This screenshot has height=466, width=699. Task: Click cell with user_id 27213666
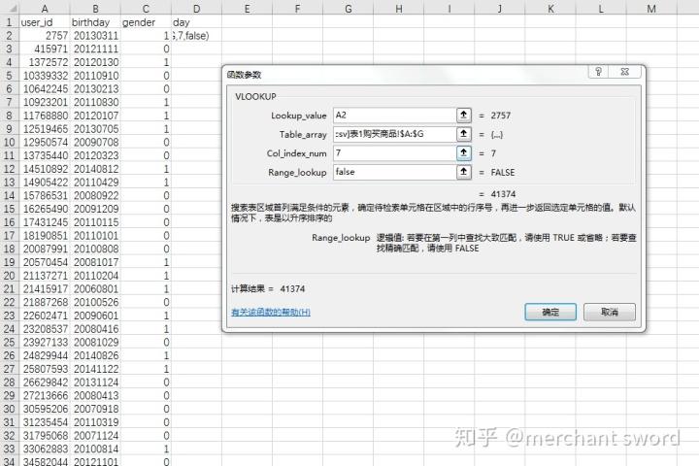[x=45, y=395]
